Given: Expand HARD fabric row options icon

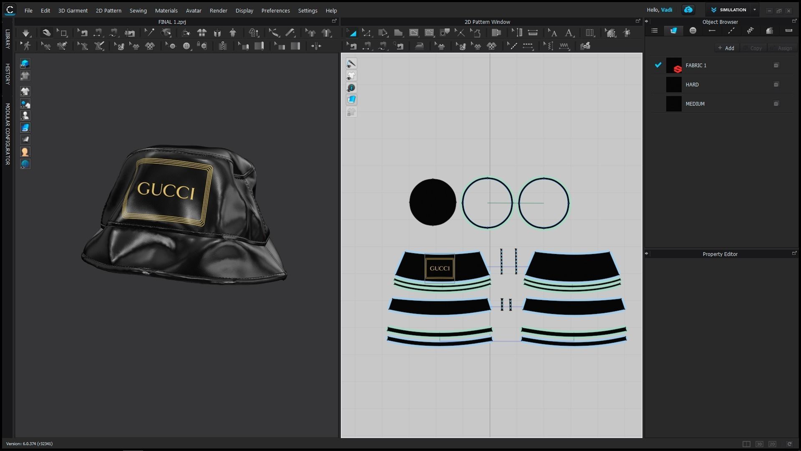Looking at the screenshot, I should (776, 85).
